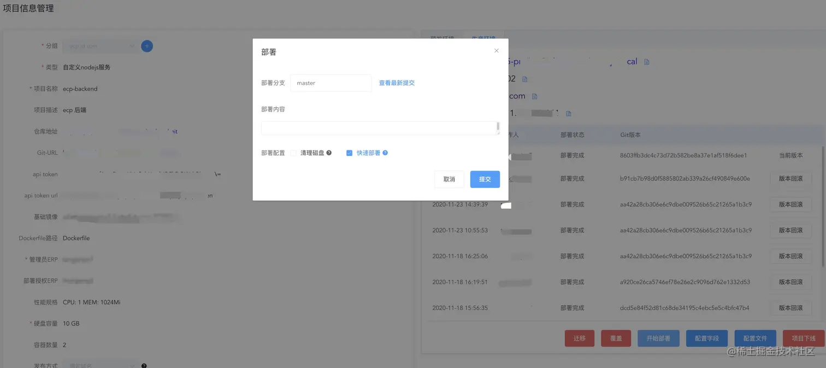
Task: Click 版本回滚 for the 2020-11-23 14:39:39 record
Action: tap(790, 204)
